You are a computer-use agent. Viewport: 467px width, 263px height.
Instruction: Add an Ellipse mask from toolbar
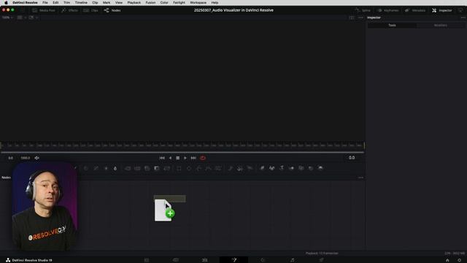pos(189,169)
